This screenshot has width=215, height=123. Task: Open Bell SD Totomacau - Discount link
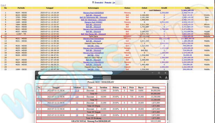[93, 20]
